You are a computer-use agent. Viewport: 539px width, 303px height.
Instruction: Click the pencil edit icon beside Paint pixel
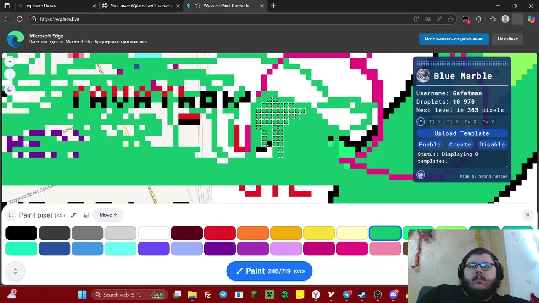[x=73, y=215]
